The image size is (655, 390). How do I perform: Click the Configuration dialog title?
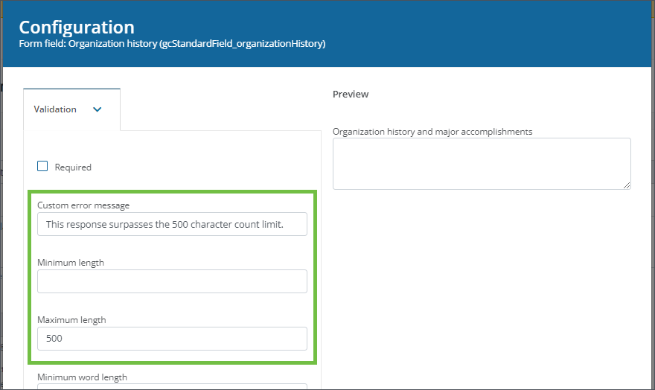[x=77, y=27]
